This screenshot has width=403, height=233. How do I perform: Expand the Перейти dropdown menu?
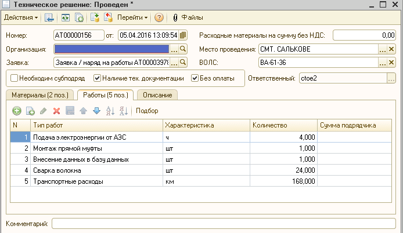coord(132,17)
